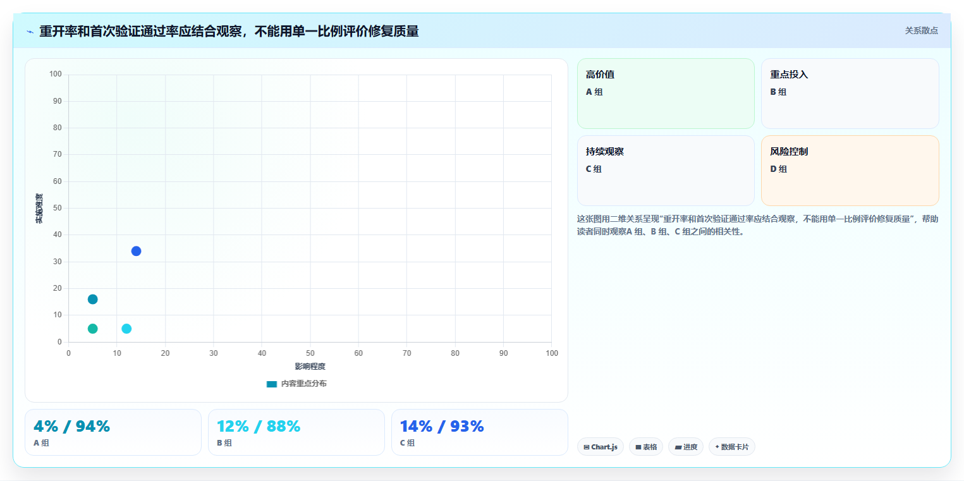Image resolution: width=964 pixels, height=481 pixels.
Task: Click the 内容重点分布 legend label
Action: click(x=304, y=384)
